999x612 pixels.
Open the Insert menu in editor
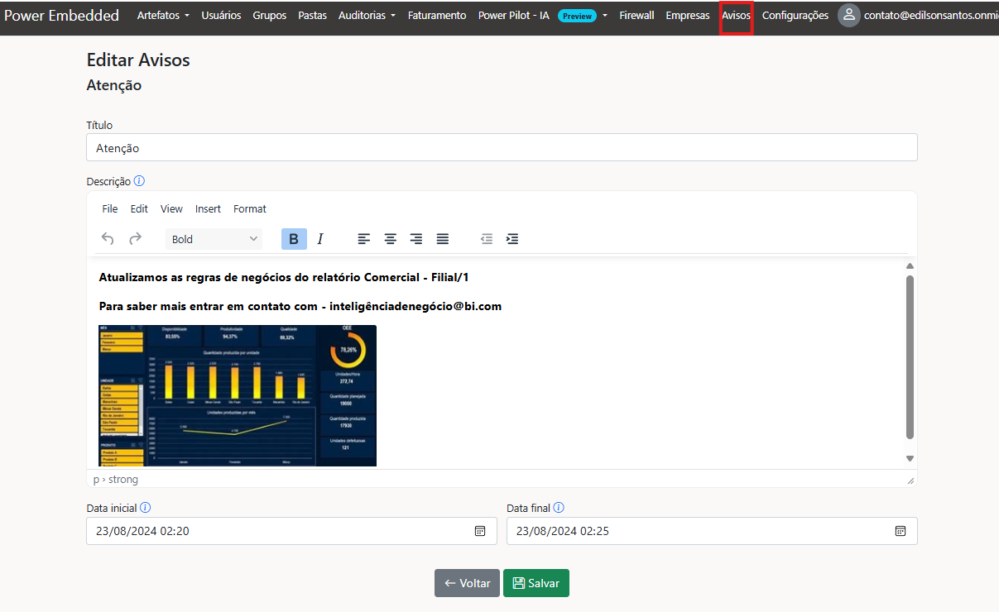point(208,209)
